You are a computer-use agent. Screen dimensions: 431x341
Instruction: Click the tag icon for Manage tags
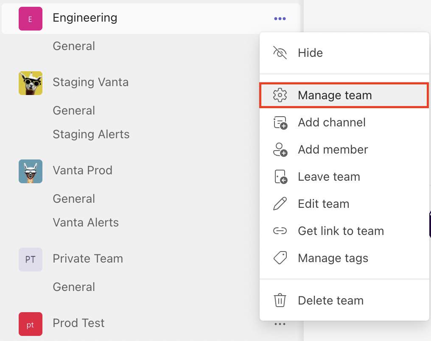pyautogui.click(x=280, y=258)
